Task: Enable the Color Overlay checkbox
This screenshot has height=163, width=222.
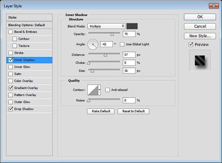Action: click(10, 81)
